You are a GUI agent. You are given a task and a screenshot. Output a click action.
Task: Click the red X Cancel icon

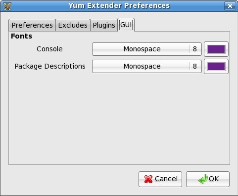pyautogui.click(x=148, y=179)
